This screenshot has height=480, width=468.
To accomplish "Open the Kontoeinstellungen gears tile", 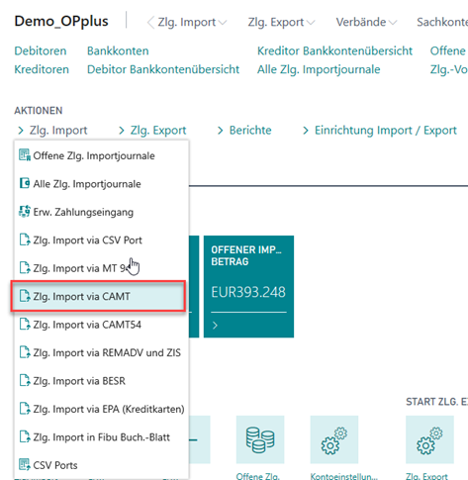I will (x=333, y=439).
